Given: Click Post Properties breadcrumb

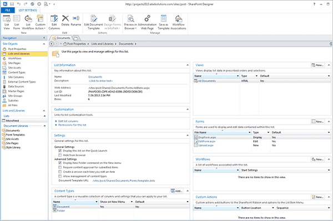Looking at the screenshot, I should (x=77, y=44).
